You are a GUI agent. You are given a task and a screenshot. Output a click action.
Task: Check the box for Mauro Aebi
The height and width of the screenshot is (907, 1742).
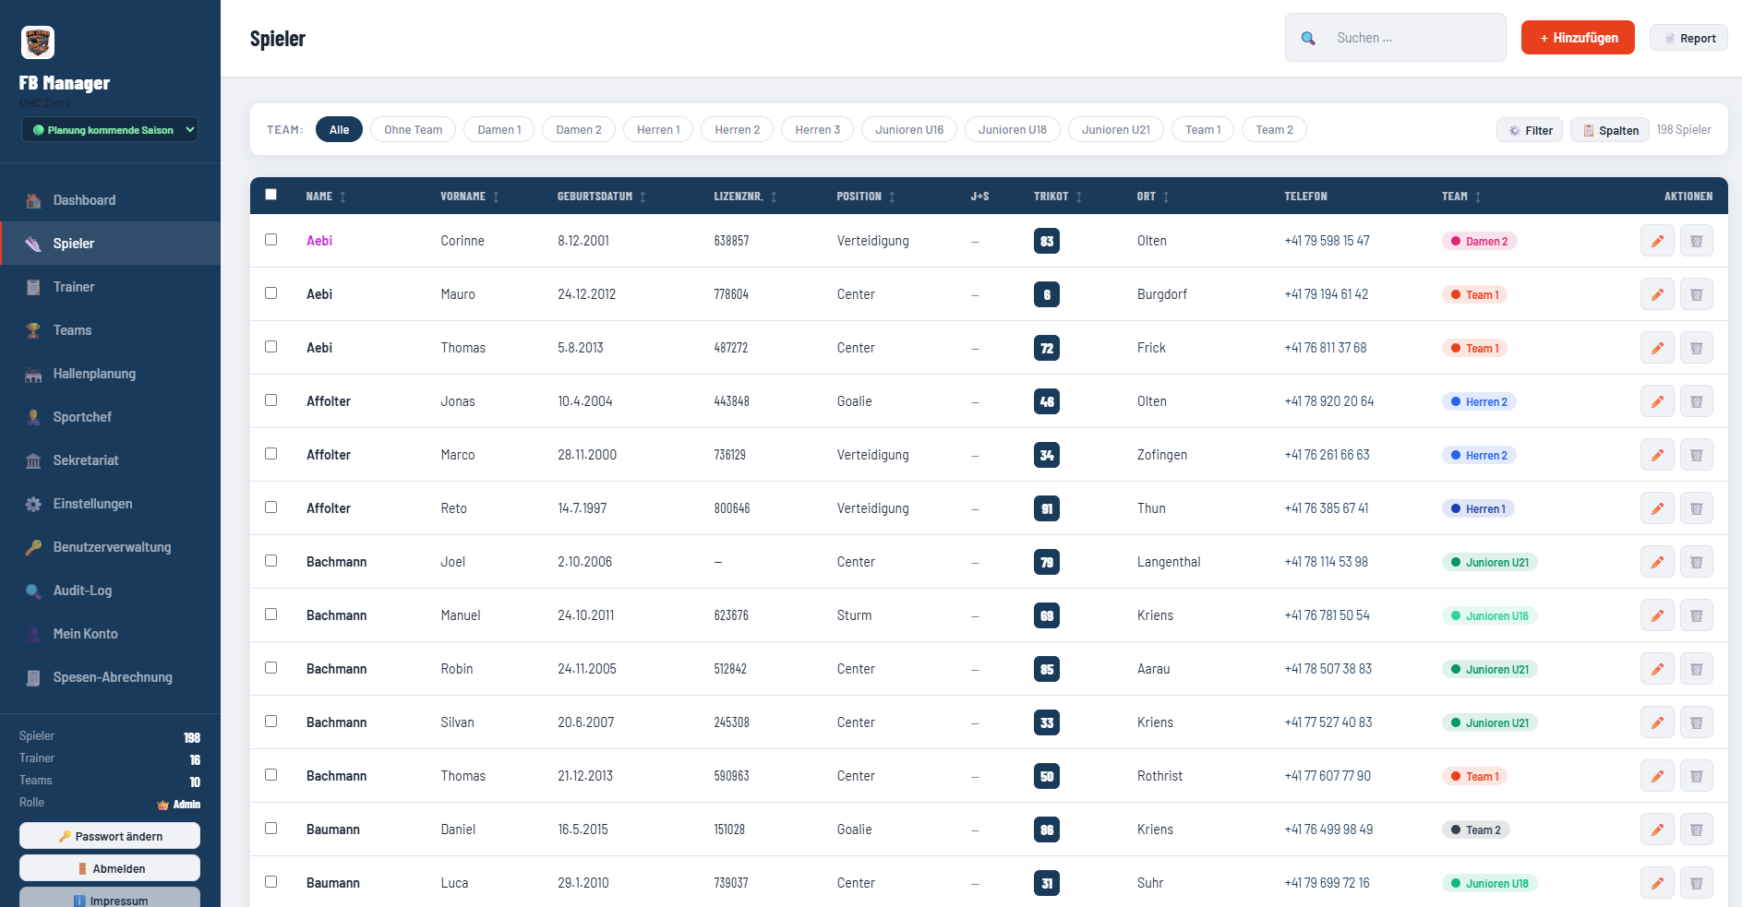pos(270,293)
